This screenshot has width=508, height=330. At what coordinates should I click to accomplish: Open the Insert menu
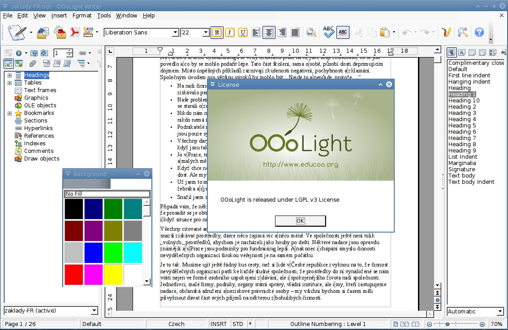59,16
